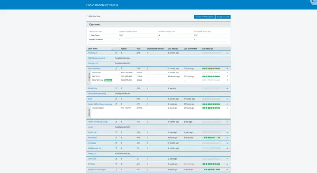Open the user avatar in the header corner
This screenshot has width=317, height=173.
point(314,2)
